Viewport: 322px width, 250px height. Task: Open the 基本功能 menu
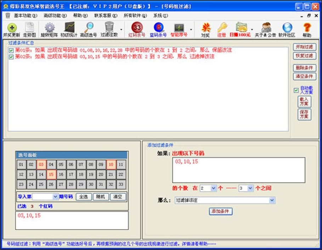click(25, 16)
